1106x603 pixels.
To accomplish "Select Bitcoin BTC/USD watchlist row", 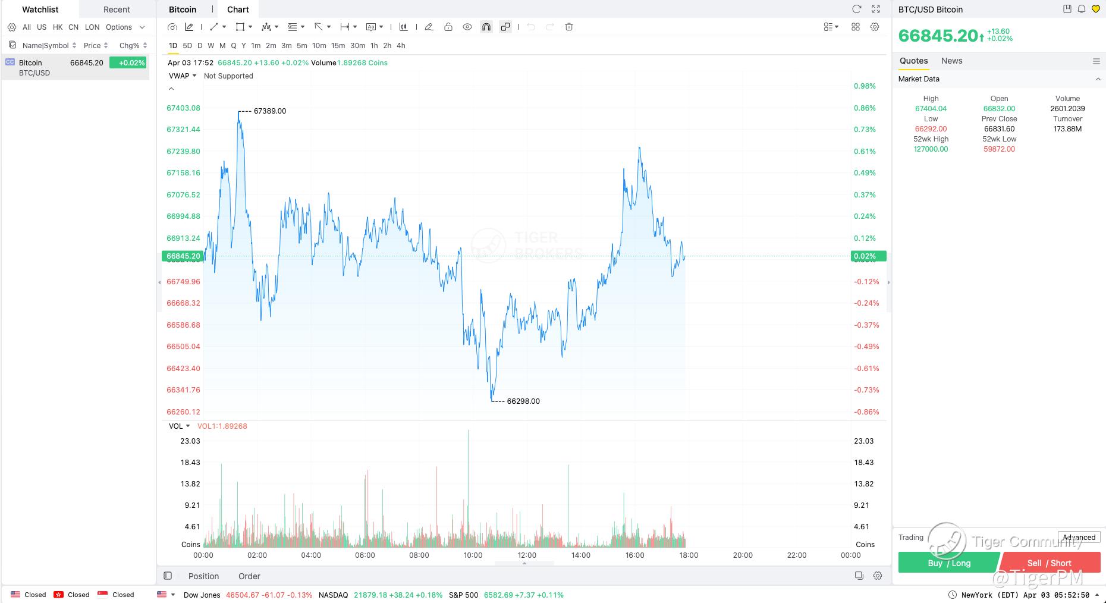I will 76,67.
